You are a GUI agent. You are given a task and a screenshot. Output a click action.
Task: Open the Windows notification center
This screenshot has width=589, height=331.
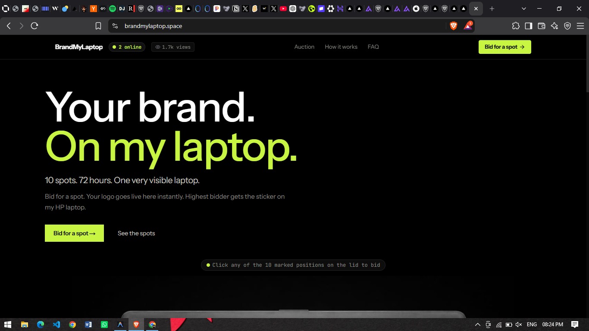[x=575, y=325]
